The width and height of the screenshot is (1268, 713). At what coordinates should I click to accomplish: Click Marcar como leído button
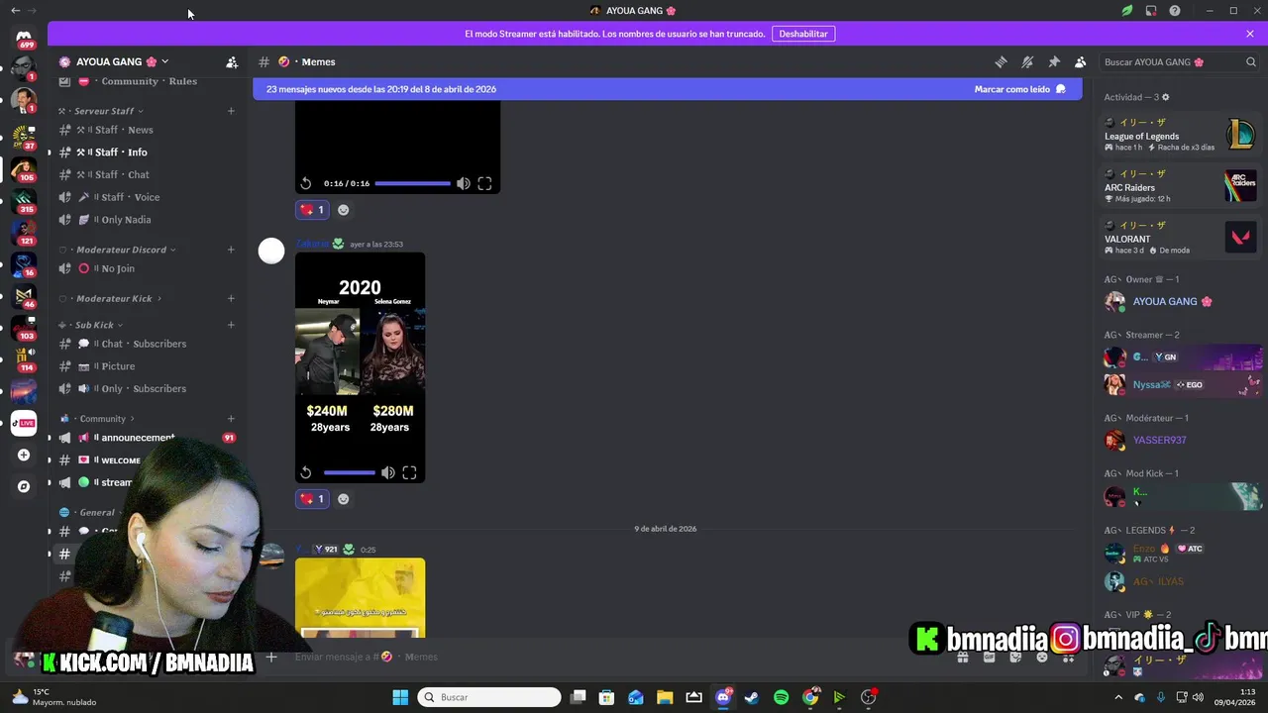coord(1020,89)
